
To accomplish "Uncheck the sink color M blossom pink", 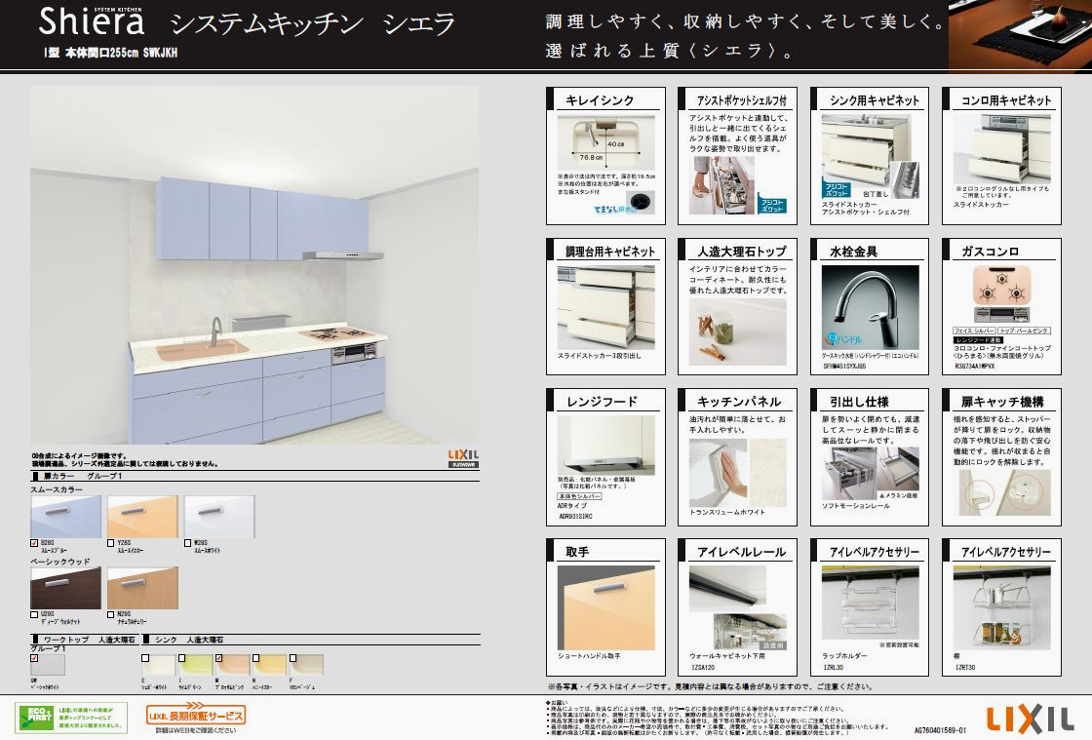I will coord(218,658).
